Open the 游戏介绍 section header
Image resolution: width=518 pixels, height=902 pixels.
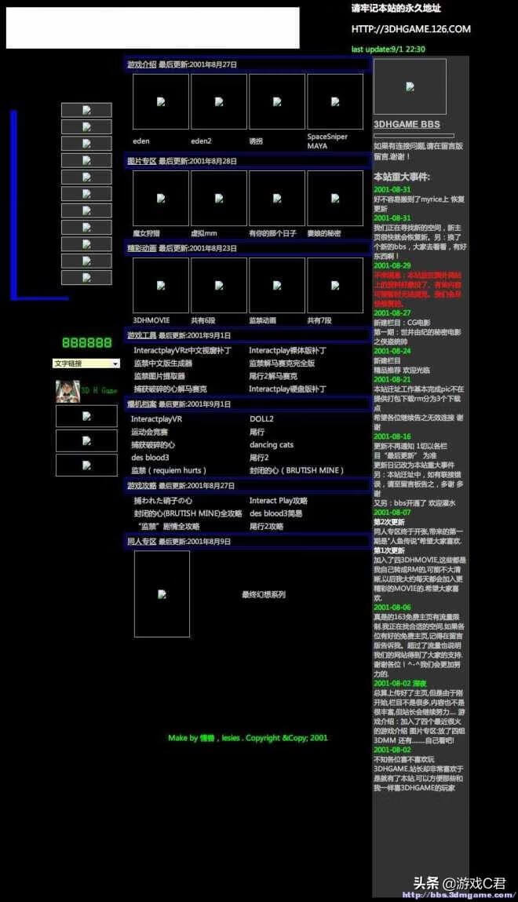(141, 64)
